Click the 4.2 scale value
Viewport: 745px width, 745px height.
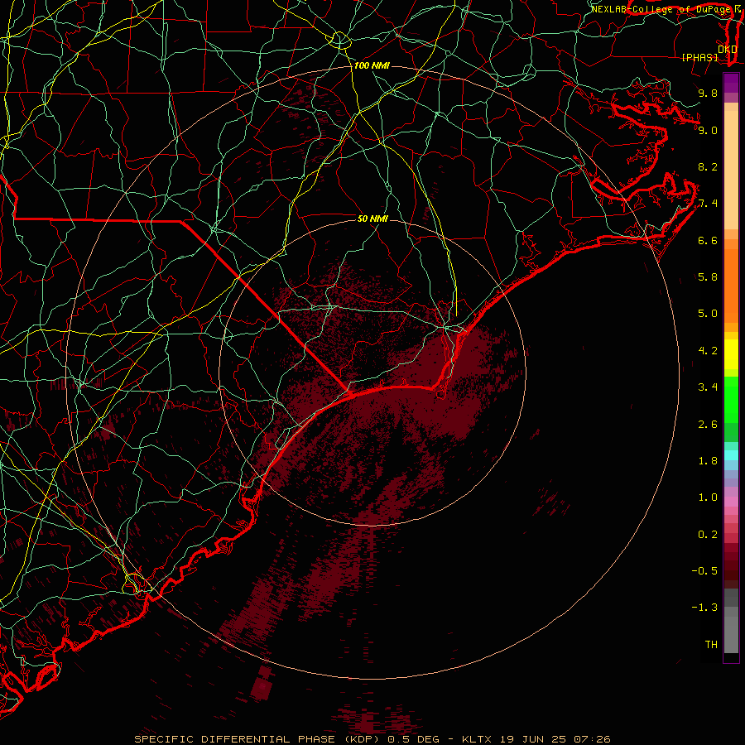click(708, 351)
